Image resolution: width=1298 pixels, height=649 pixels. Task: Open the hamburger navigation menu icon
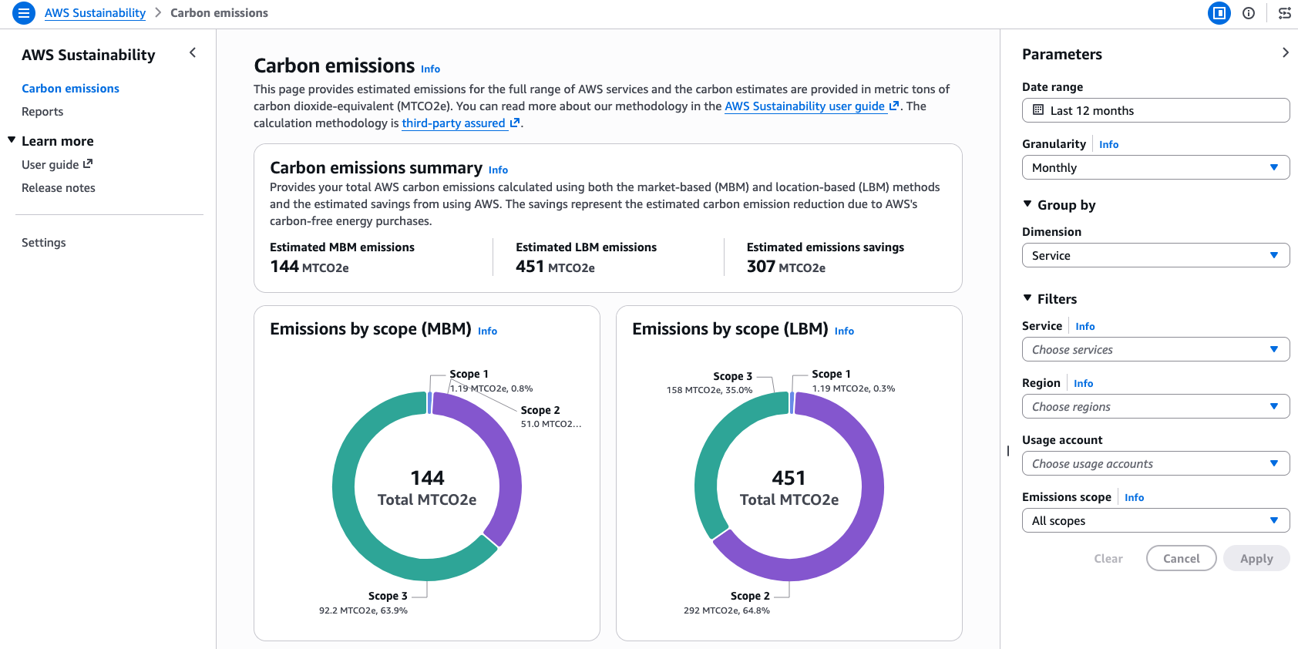click(x=24, y=13)
